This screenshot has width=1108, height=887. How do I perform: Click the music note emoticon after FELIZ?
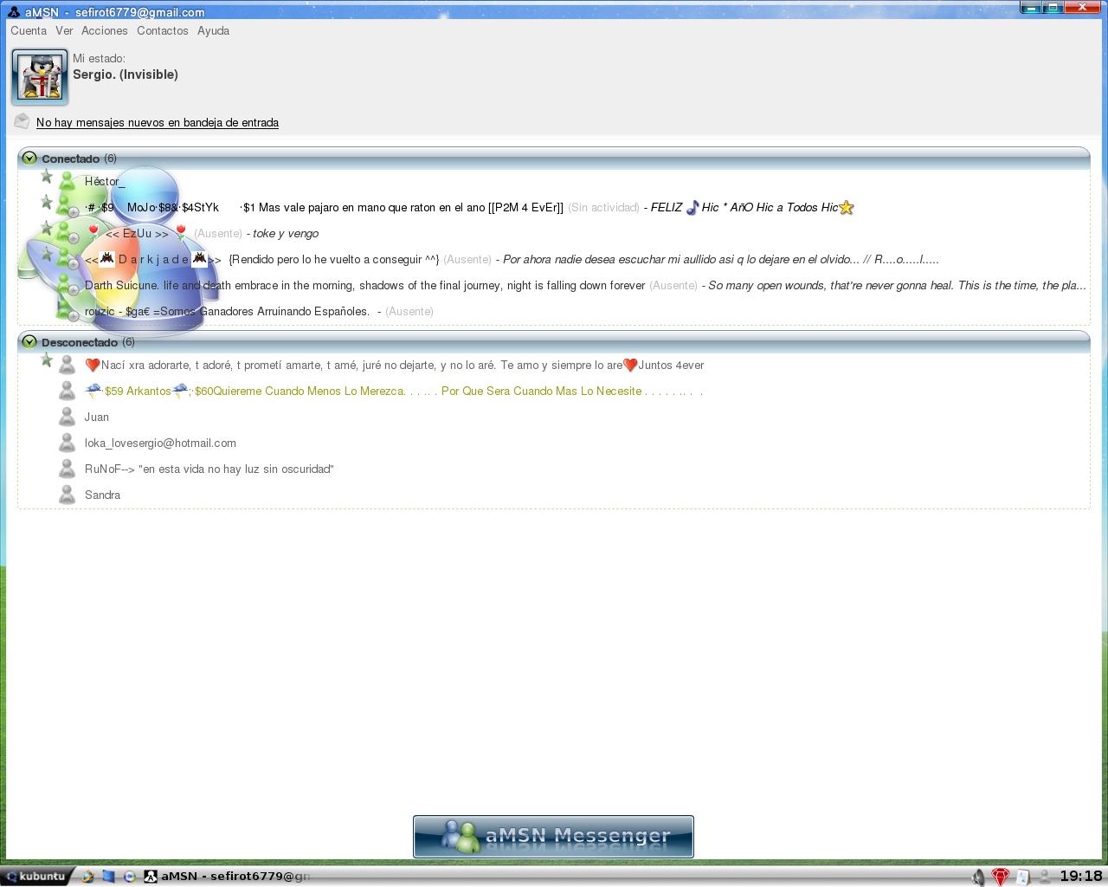coord(692,208)
